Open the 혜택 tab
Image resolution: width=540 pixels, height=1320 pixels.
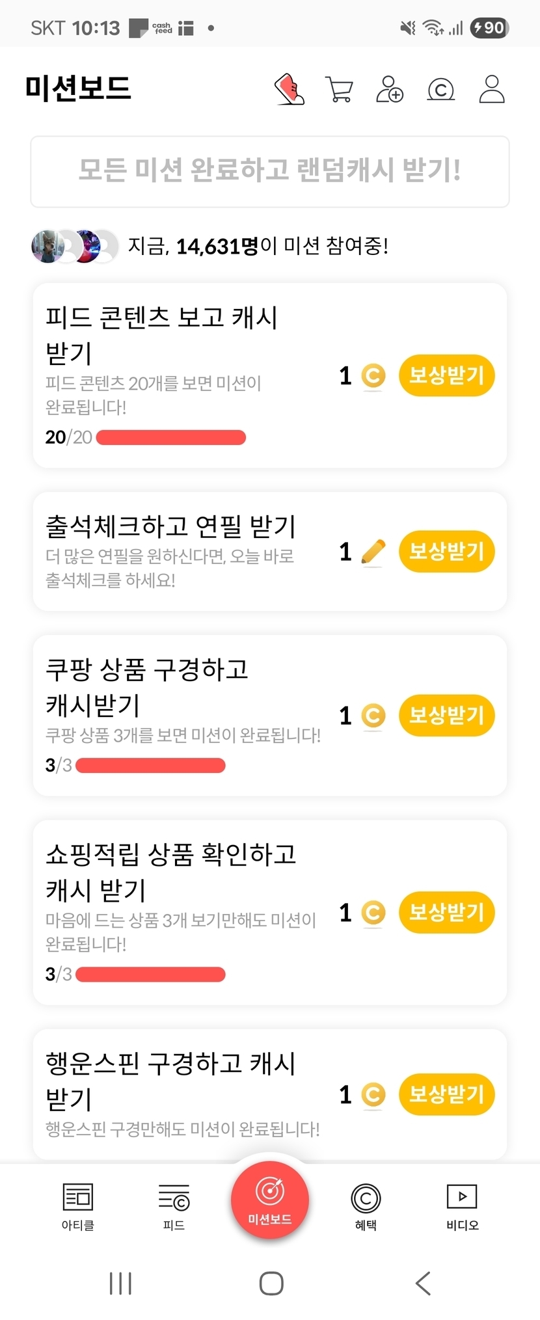click(x=366, y=1206)
